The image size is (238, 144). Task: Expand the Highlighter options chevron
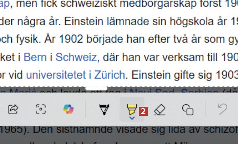click(x=132, y=118)
